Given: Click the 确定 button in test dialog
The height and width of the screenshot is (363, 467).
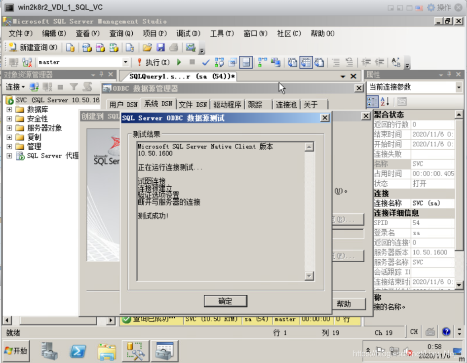Looking at the screenshot, I should click(226, 301).
